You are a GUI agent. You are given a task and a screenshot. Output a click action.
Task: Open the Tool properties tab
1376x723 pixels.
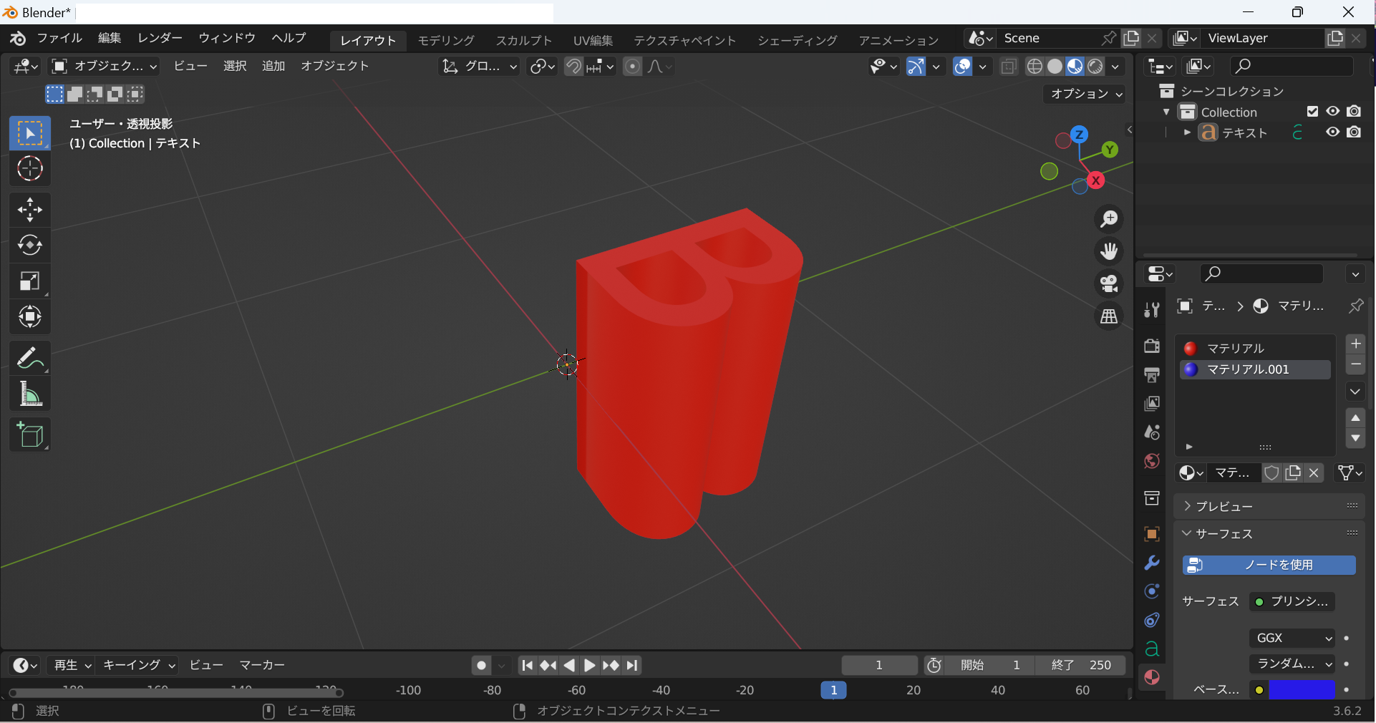tap(1152, 309)
